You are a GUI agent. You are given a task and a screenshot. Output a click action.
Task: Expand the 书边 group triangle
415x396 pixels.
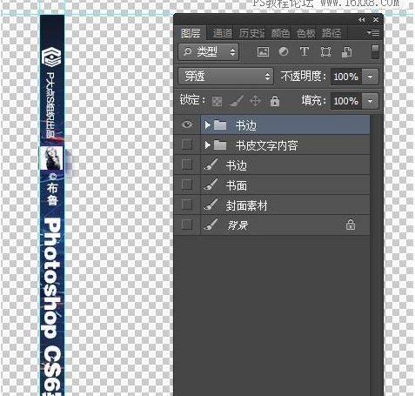point(207,125)
